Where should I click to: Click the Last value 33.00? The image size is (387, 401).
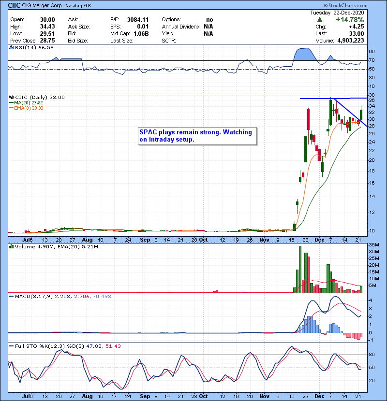[357, 33]
